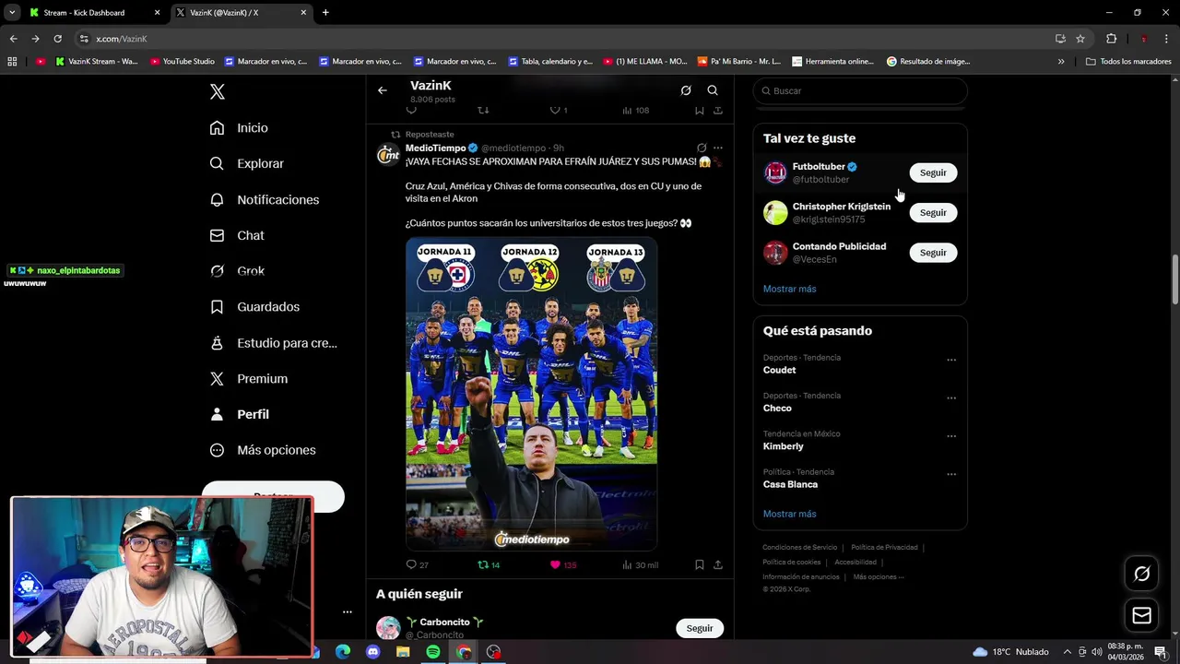Open Checo trend options
The width and height of the screenshot is (1180, 664).
(x=951, y=398)
